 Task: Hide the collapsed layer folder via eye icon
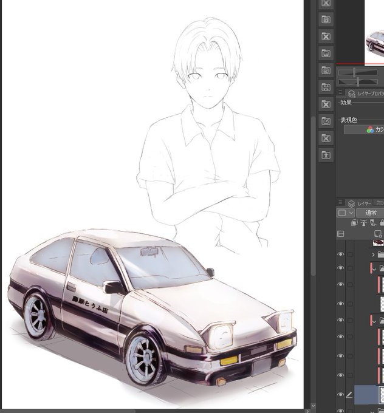click(340, 254)
